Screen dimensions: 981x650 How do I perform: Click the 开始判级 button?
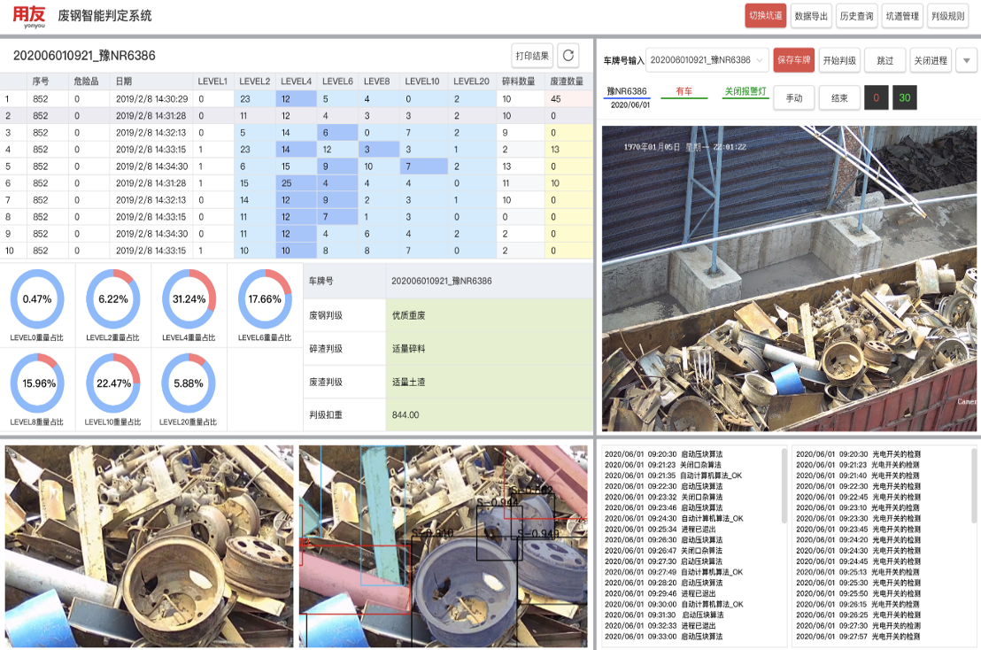[838, 60]
